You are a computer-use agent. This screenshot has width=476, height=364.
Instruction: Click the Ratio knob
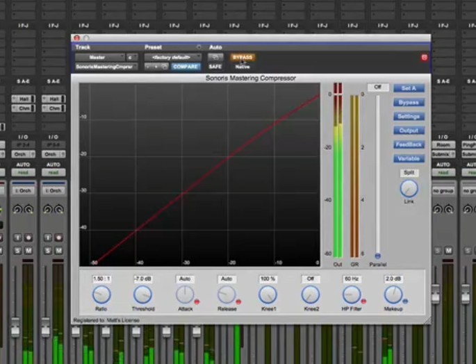tap(101, 295)
